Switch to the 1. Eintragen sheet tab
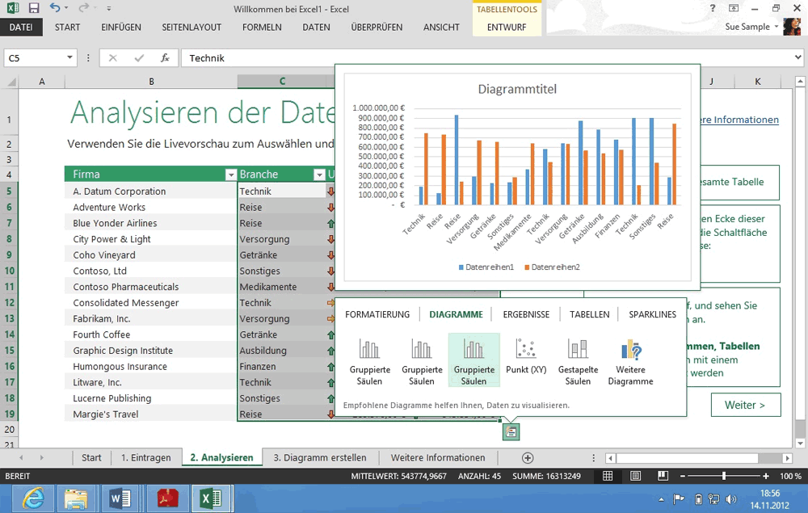Viewport: 808px width, 513px height. click(x=145, y=457)
